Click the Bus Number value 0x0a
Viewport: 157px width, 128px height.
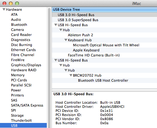104,123
